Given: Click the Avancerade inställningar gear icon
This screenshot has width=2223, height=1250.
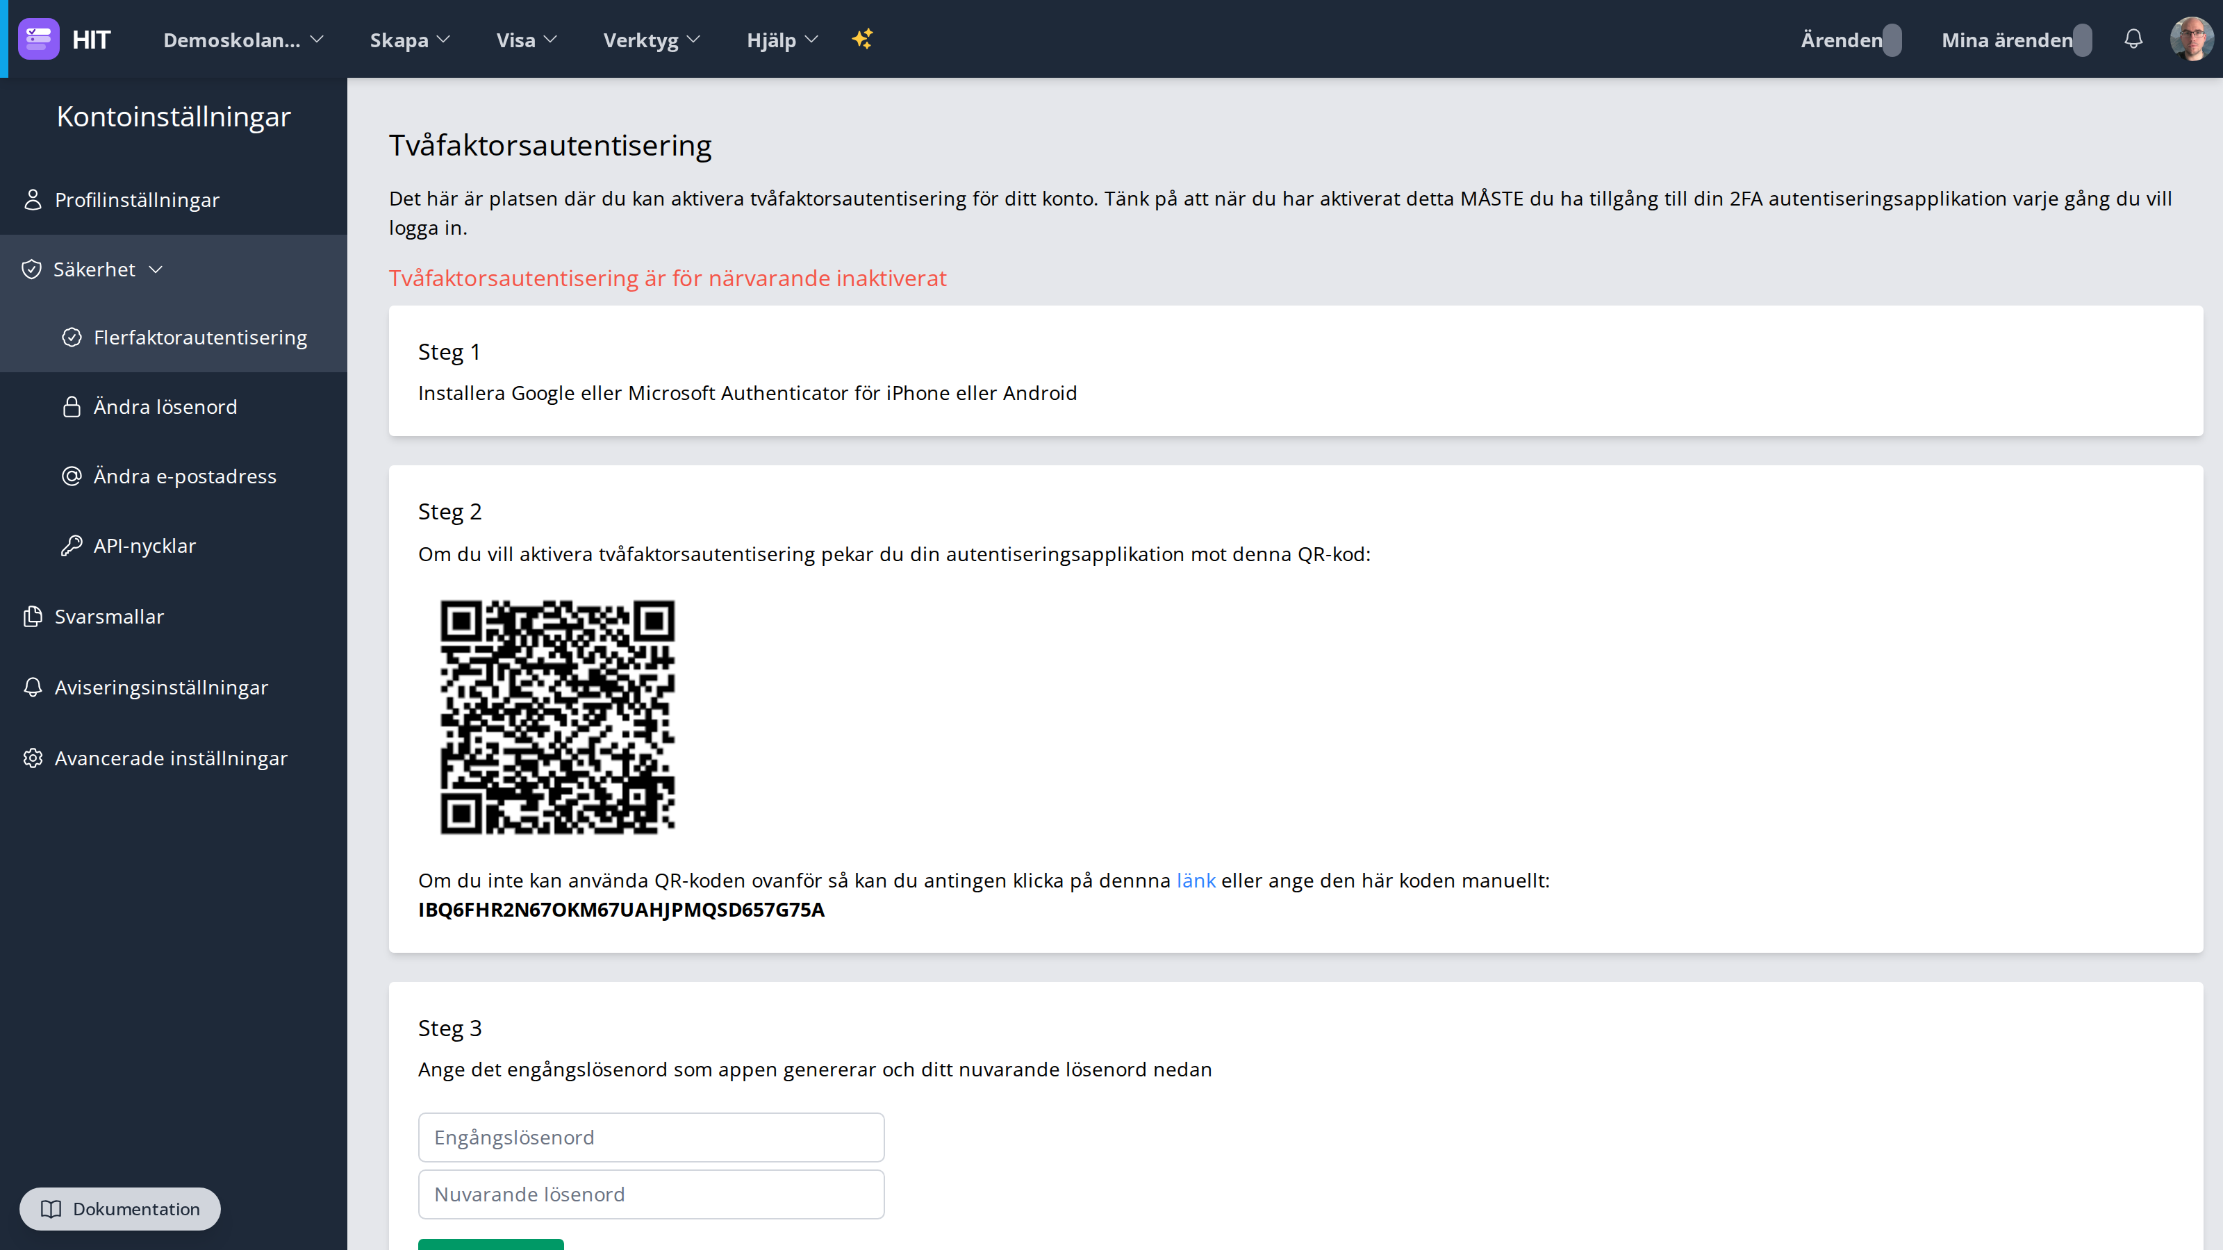Looking at the screenshot, I should (x=33, y=758).
